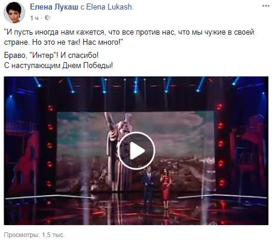Click the С наступающим Днем Победы line

pyautogui.click(x=59, y=65)
